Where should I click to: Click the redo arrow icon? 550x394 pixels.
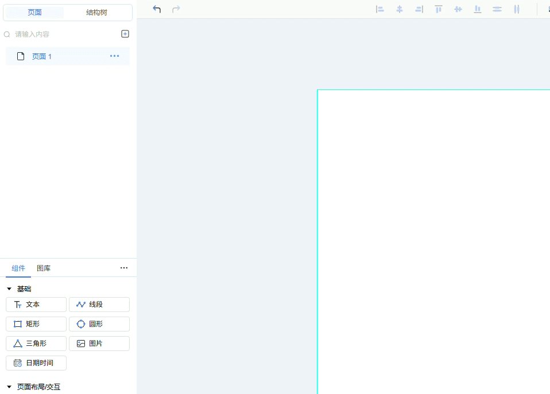176,9
